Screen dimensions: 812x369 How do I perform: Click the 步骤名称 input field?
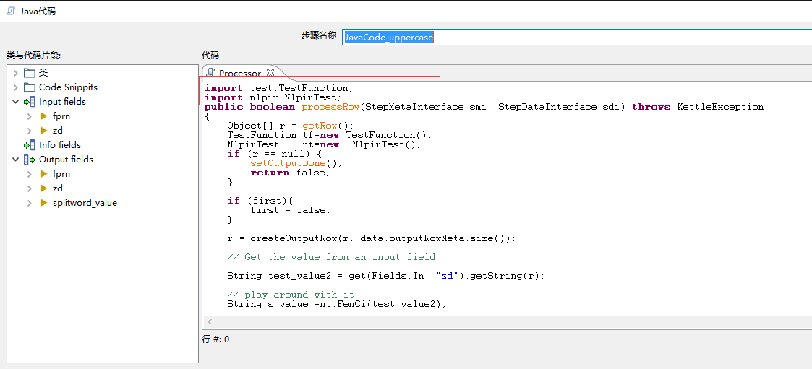[577, 37]
